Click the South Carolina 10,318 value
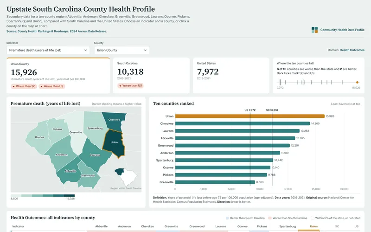Image resolution: width=371 pixels, height=232 pixels. tap(130, 71)
